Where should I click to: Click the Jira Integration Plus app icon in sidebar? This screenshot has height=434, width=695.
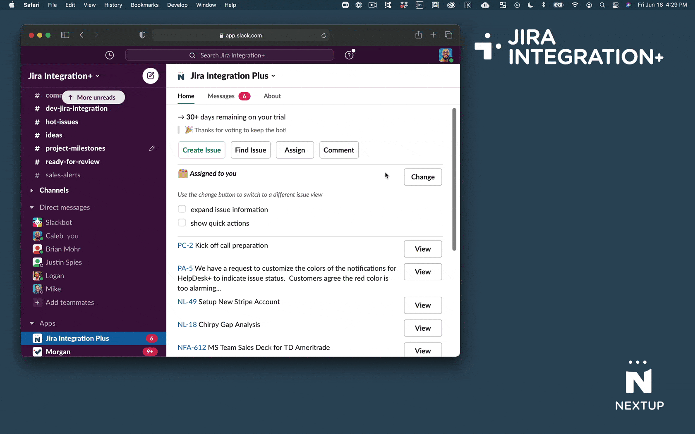pyautogui.click(x=37, y=339)
